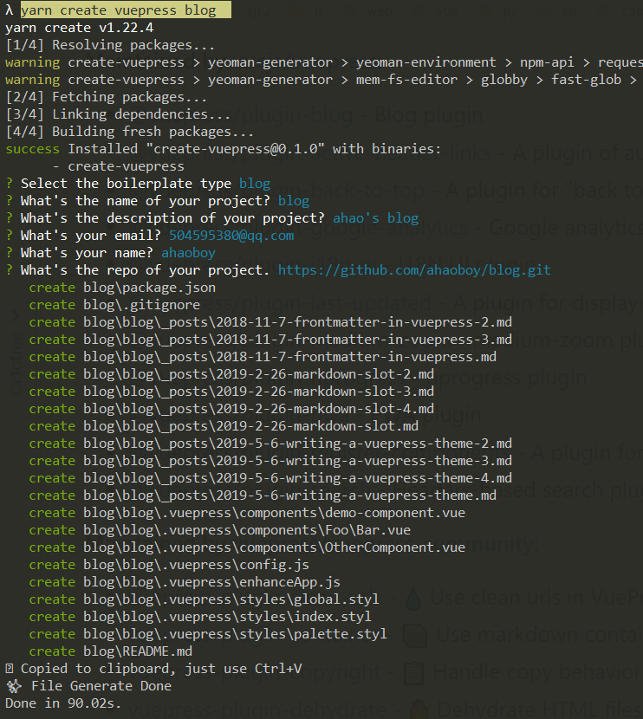Click the question "What's the repo of your project."
Screen dimensions: 643x719
145,270
